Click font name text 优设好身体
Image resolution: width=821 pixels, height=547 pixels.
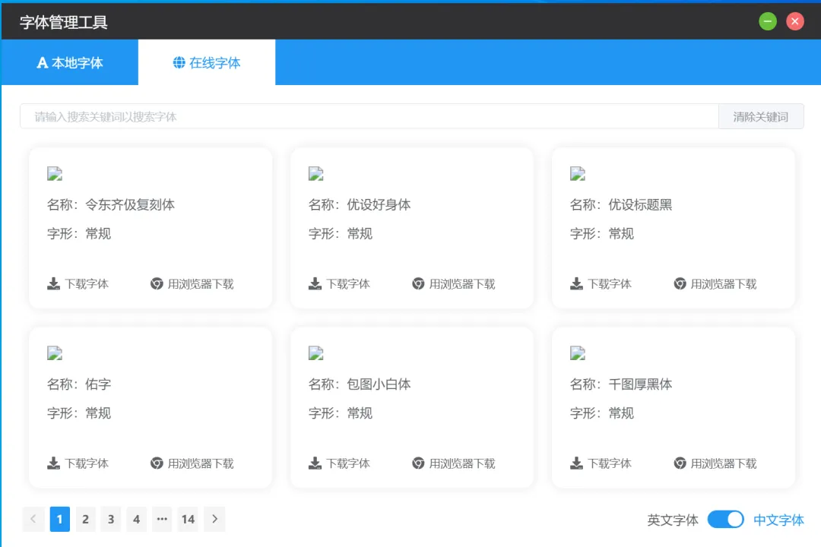[379, 204]
